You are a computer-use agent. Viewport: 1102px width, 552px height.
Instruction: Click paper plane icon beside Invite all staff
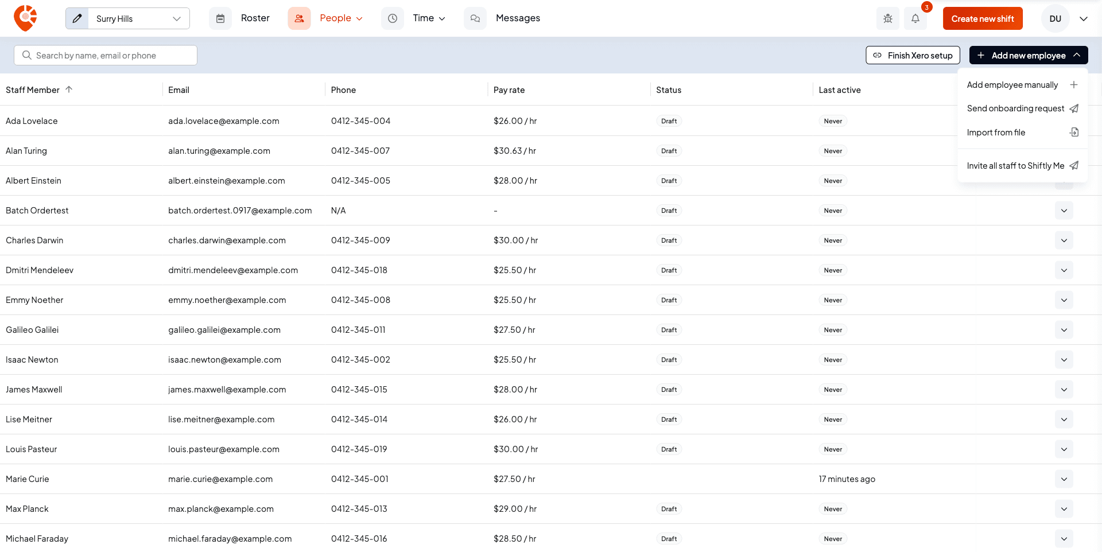tap(1074, 165)
